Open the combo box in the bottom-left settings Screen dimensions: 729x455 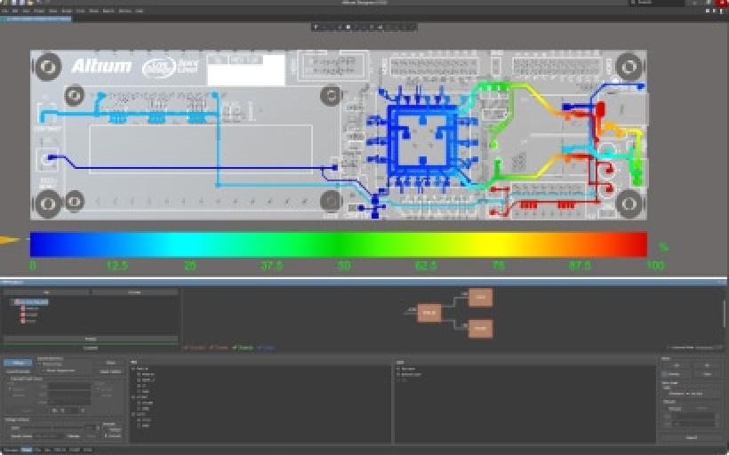point(53,427)
